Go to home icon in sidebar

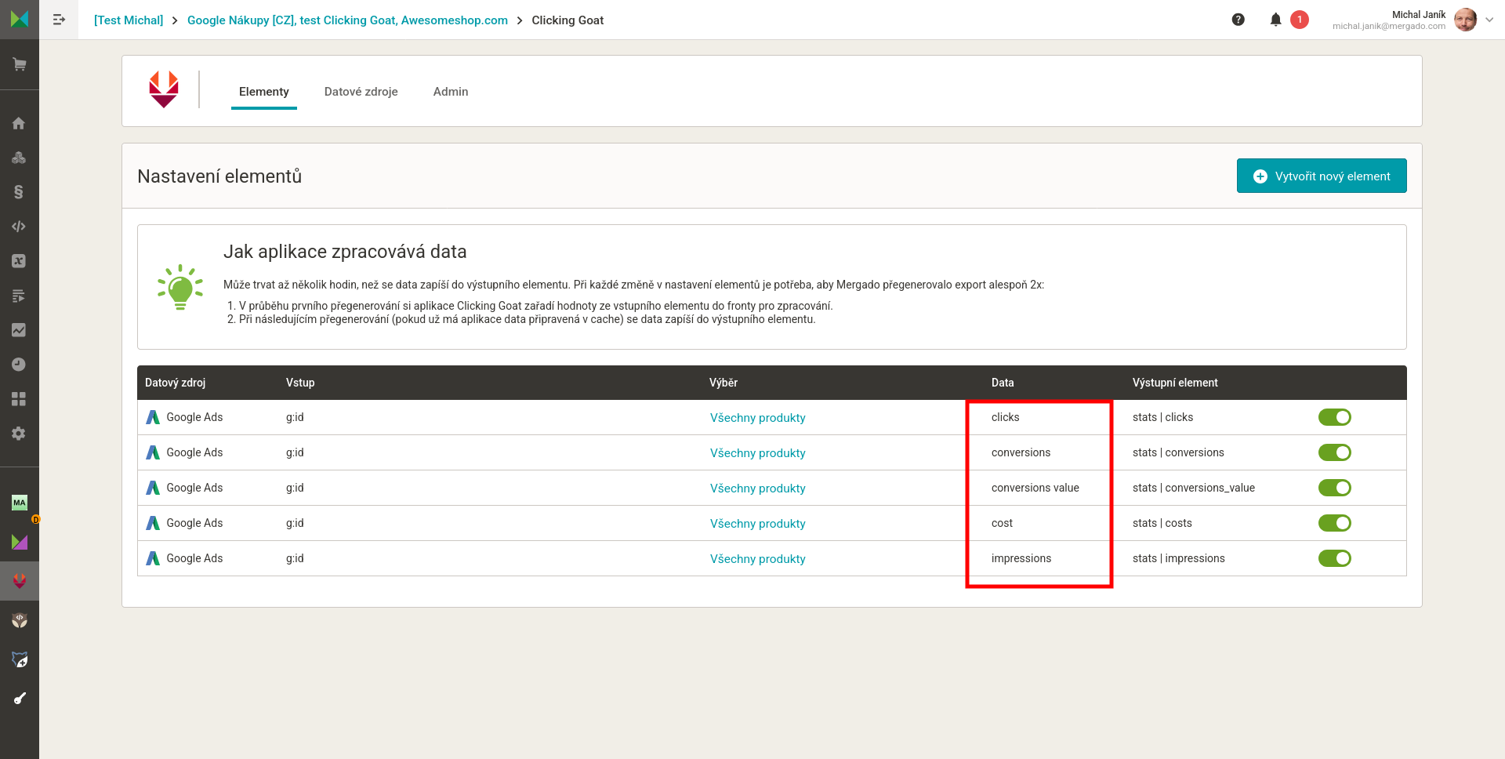(19, 123)
